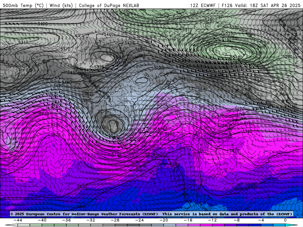Click the -20 color scale label
Screen dimensions: 303x227
[x=164, y=220]
